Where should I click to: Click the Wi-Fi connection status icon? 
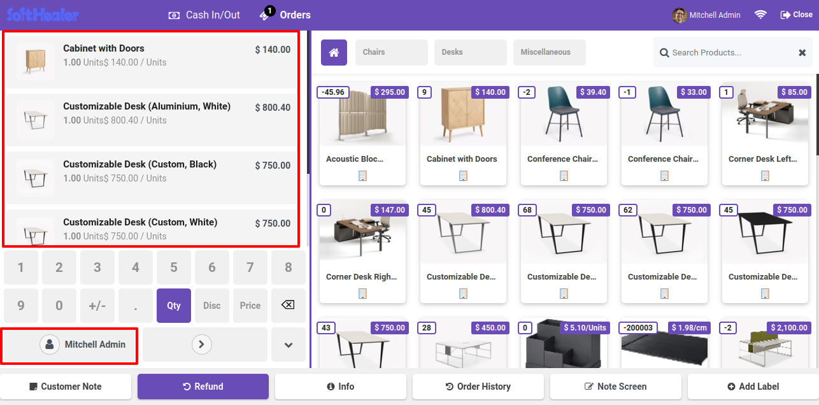760,15
